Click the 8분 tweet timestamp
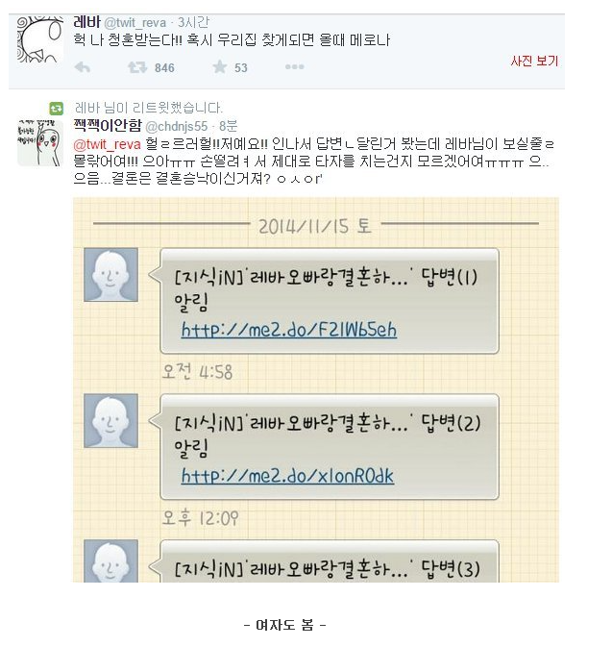612x647 pixels. pyautogui.click(x=228, y=126)
